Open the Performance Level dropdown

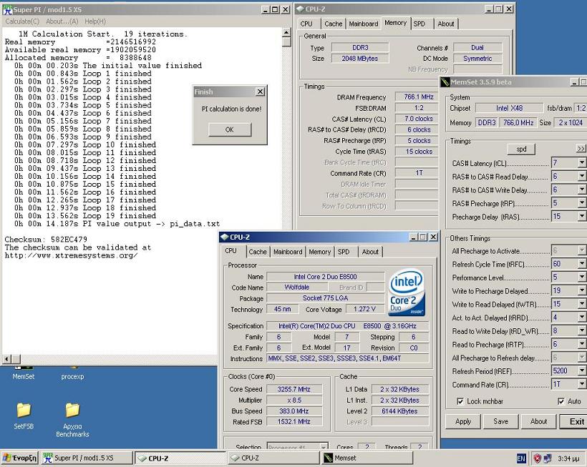[x=582, y=277]
